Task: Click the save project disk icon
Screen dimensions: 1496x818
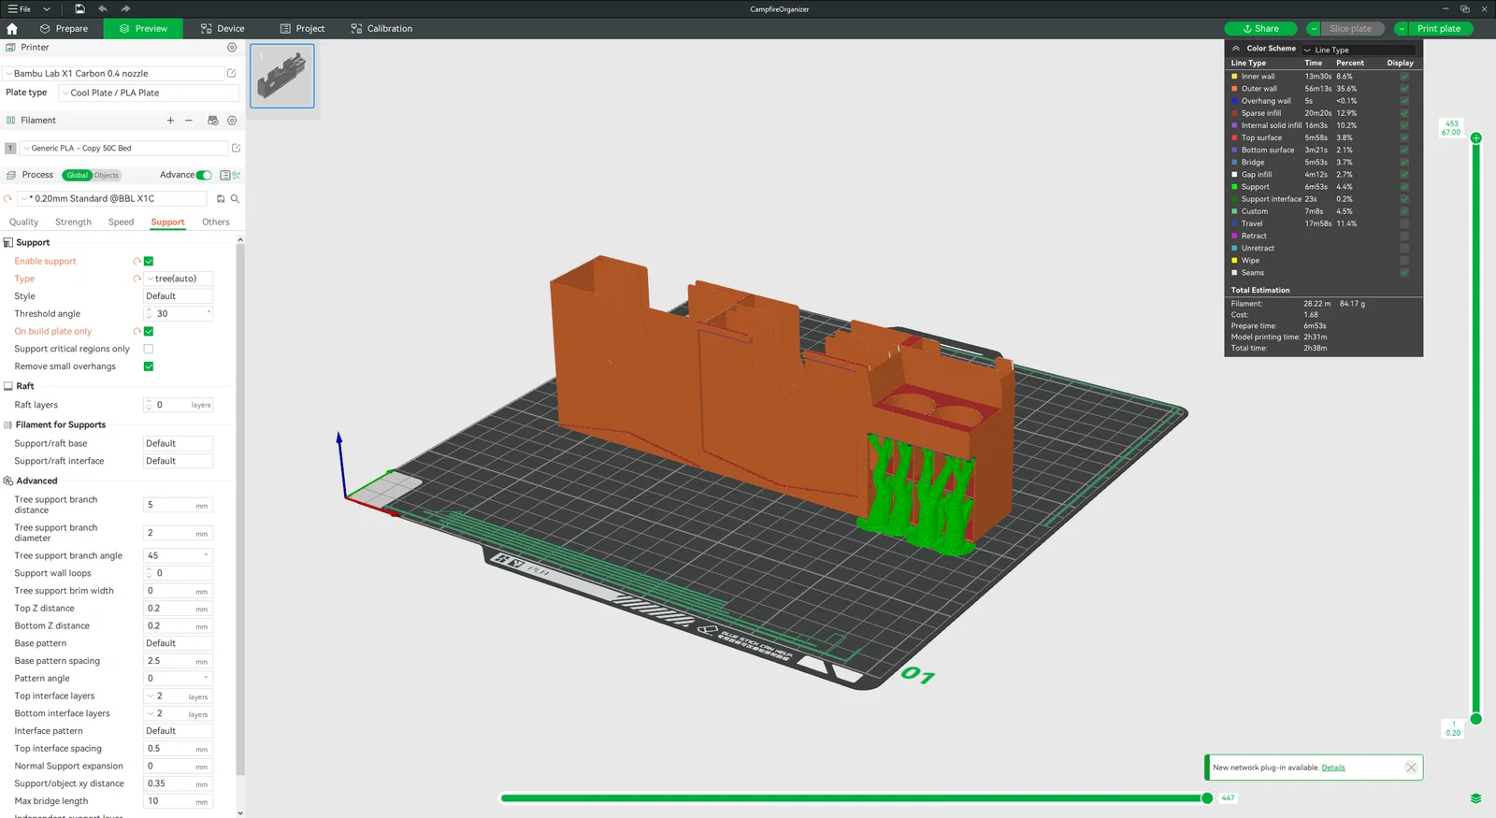Action: (x=79, y=9)
